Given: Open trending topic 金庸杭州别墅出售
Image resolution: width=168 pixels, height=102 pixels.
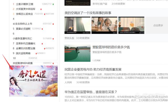Looking at the screenshot, I should pyautogui.click(x=25, y=48).
